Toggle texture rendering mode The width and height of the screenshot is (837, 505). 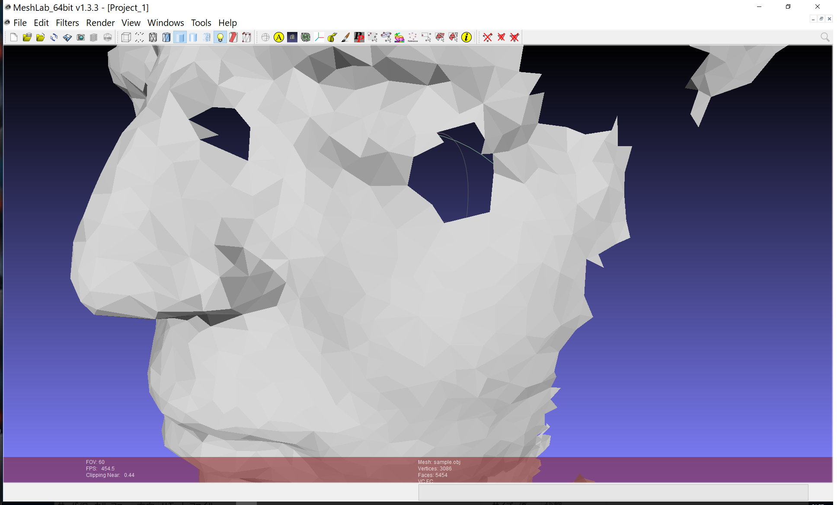pyautogui.click(x=207, y=38)
